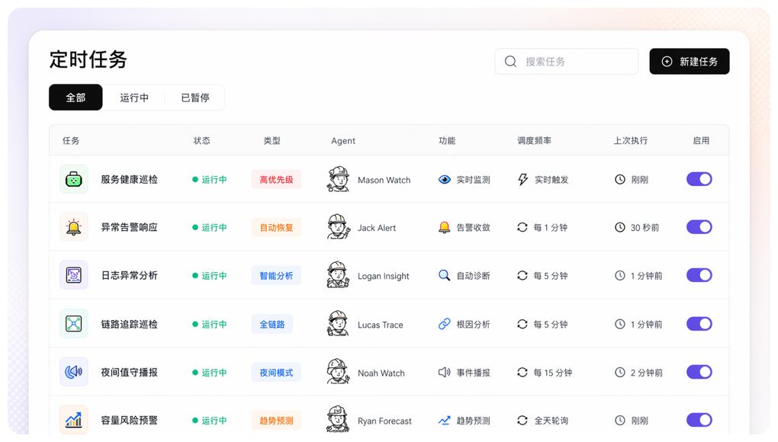Viewport: 778px width, 442px height.
Task: Click the bell icon beside 告警收敛
Action: pyautogui.click(x=444, y=227)
